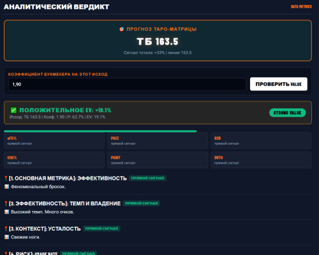Viewport: 319px width, 255px height.
Task: Open the eFG% metric card
Action: pos(54,141)
